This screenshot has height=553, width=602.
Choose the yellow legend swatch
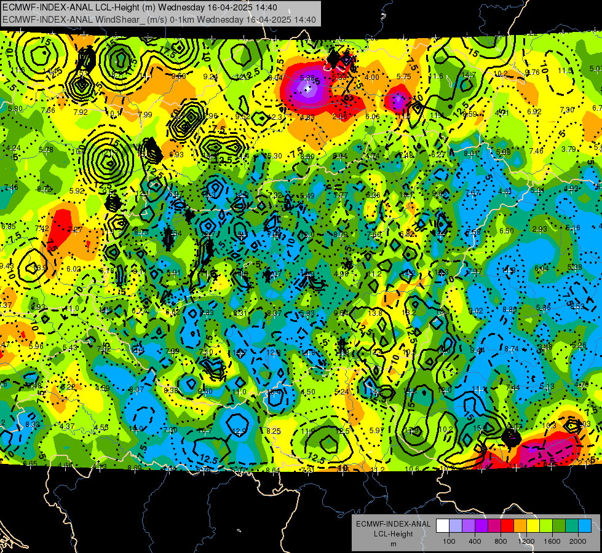click(533, 525)
